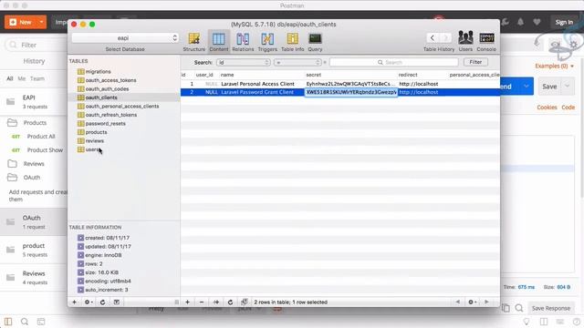Open the New button dropdown arrow in Postman
The image size is (584, 328).
[41, 22]
